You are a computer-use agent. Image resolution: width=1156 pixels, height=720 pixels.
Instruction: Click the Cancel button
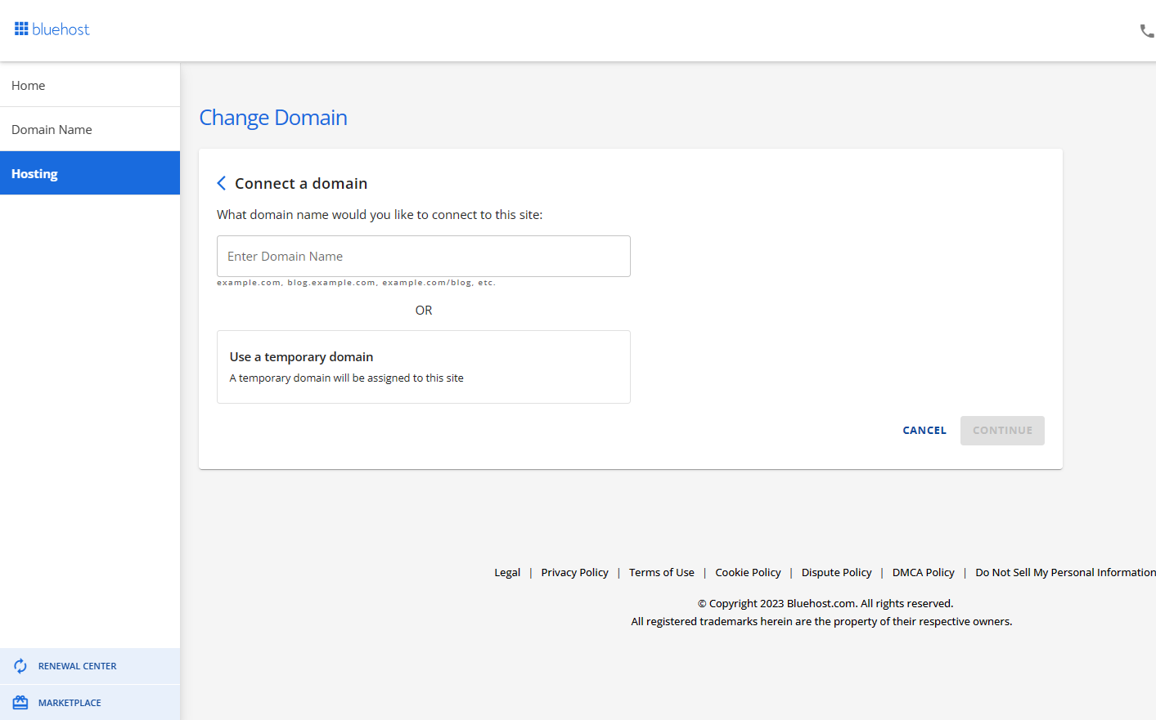(x=924, y=431)
